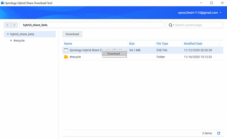Screen dimensions: 227x139
Task: Open search options magnifier dropdown
Action: point(171,25)
